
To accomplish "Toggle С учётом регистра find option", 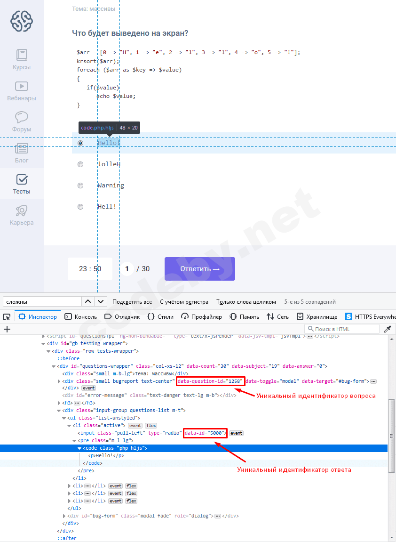I will point(184,302).
